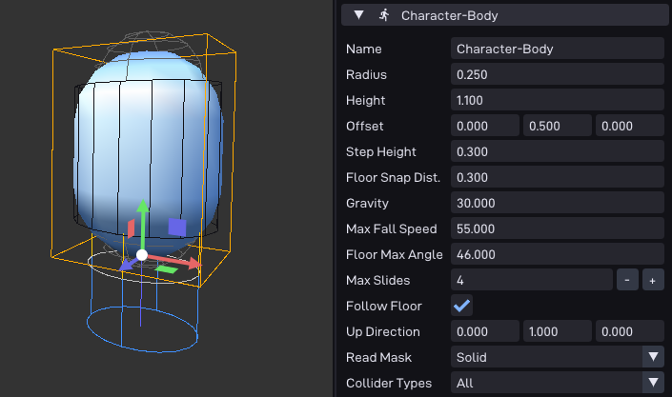Viewport: 672px width, 397px height.
Task: Click the Read Mask Solid value
Action: tap(546, 357)
